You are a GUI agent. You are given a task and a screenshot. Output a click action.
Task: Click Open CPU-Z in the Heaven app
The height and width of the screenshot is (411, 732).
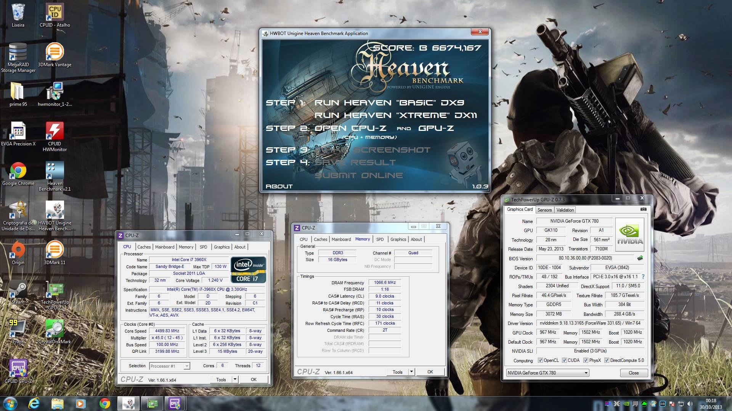[350, 128]
